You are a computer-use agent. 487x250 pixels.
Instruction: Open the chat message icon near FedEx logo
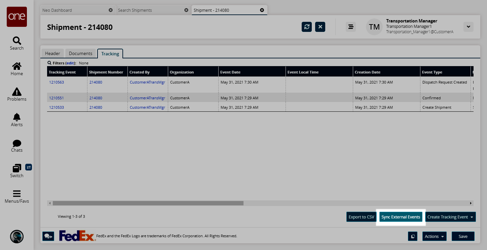(x=48, y=236)
